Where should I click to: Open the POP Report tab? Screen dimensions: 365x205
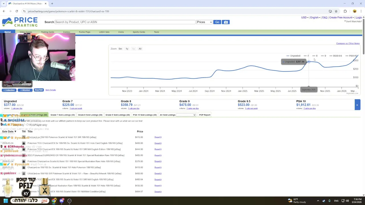(205, 115)
